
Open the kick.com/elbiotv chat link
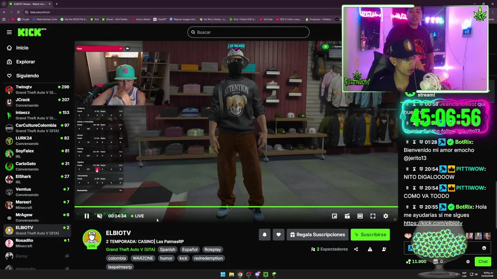click(x=433, y=223)
